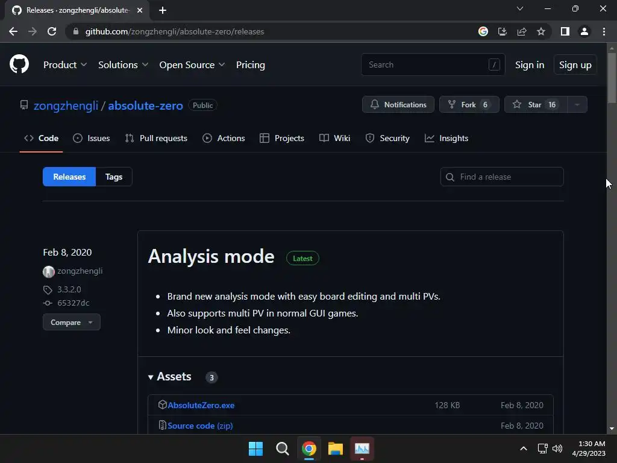Click the commit icon next to 65327dc
617x463 pixels.
coord(48,303)
